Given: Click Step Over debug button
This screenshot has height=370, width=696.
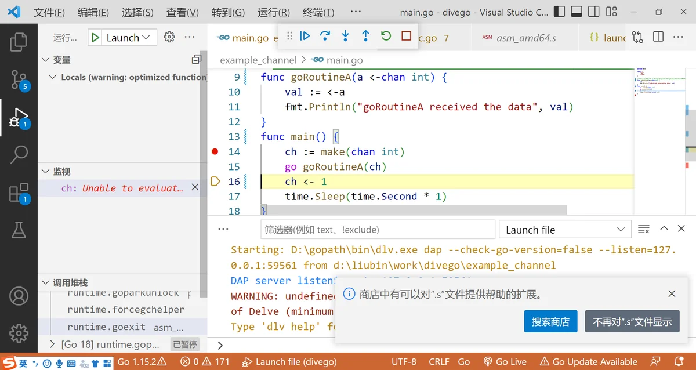Looking at the screenshot, I should [x=325, y=36].
